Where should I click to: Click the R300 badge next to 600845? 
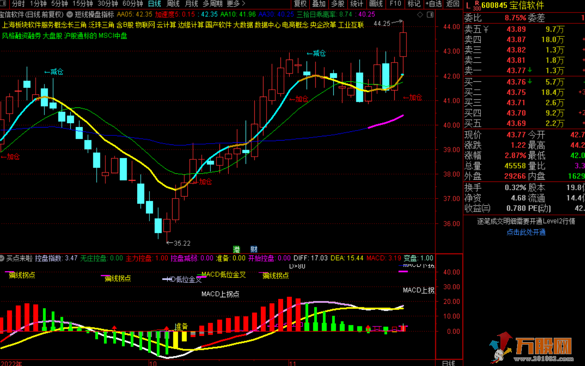478,6
